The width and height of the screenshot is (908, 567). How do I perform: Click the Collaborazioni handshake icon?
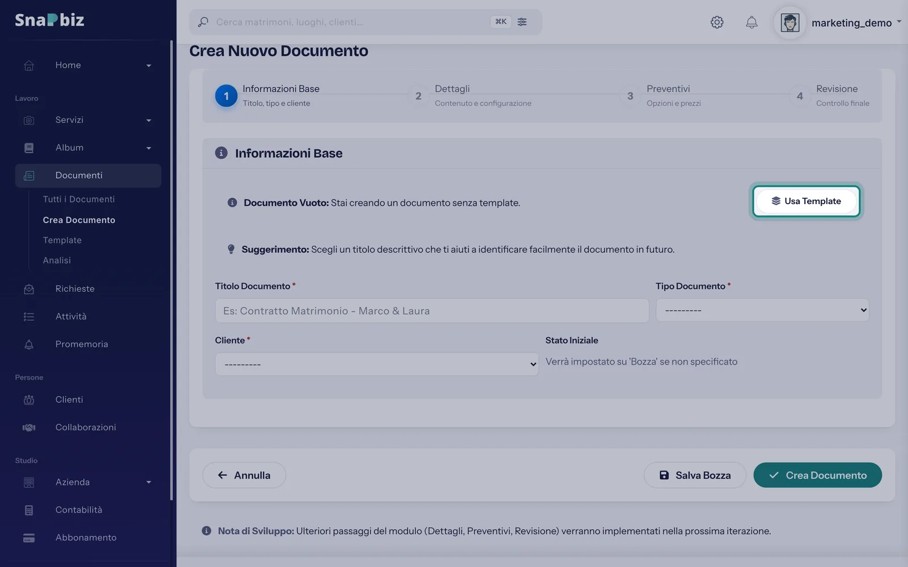[29, 428]
